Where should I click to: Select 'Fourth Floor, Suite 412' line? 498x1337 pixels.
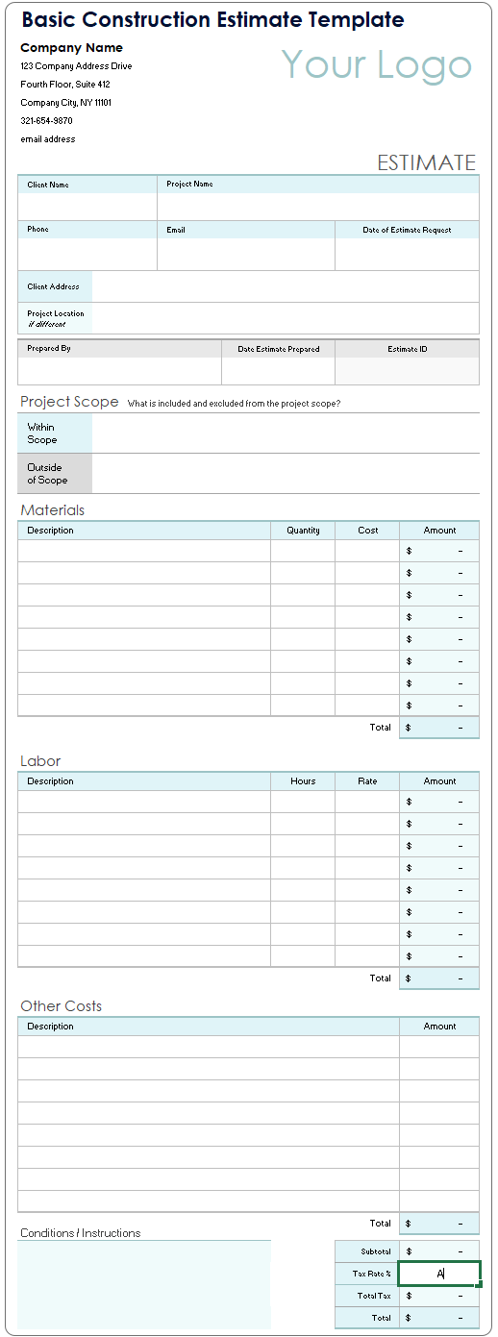[x=65, y=85]
